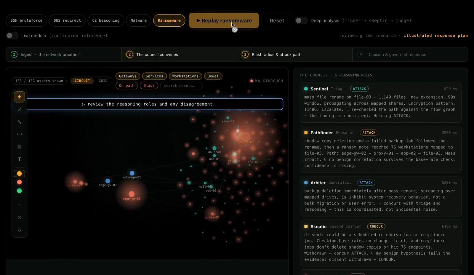The width and height of the screenshot is (474, 275).
Task: Filter assets by Gateways
Action: click(128, 76)
